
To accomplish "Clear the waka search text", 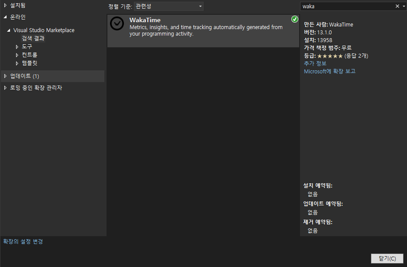I will [x=397, y=6].
